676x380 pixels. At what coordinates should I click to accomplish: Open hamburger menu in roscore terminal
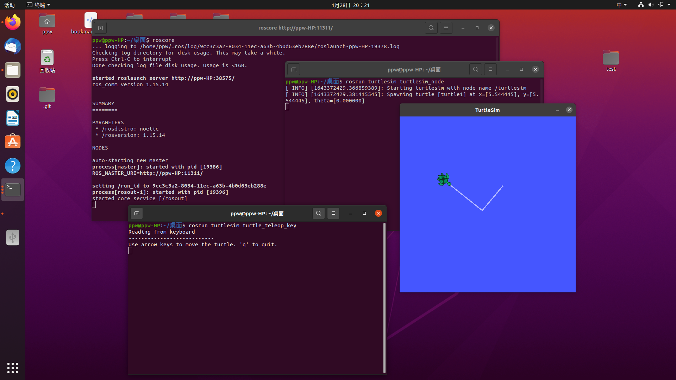tap(446, 28)
